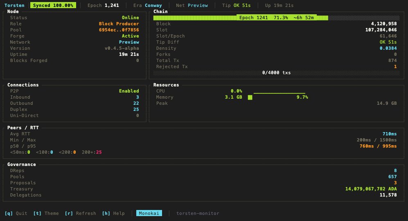Select the Governance panel title
This screenshot has height=221, width=408.
(x=22, y=164)
